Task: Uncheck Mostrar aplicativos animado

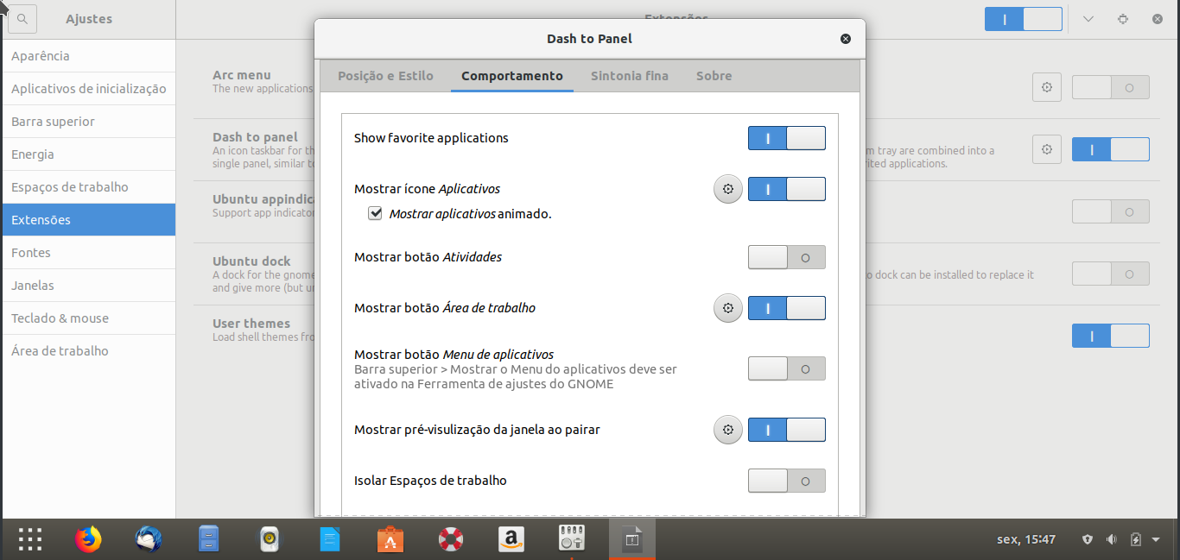Action: 375,212
